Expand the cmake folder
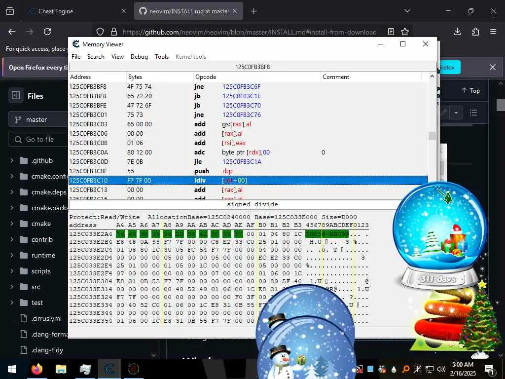Image resolution: width=505 pixels, height=379 pixels. click(x=12, y=224)
